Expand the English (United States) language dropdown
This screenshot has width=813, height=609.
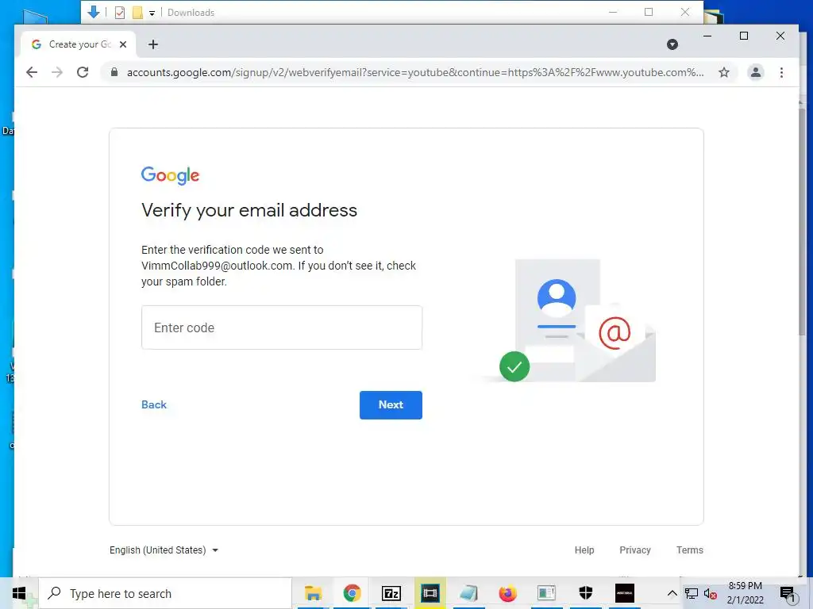pos(164,550)
